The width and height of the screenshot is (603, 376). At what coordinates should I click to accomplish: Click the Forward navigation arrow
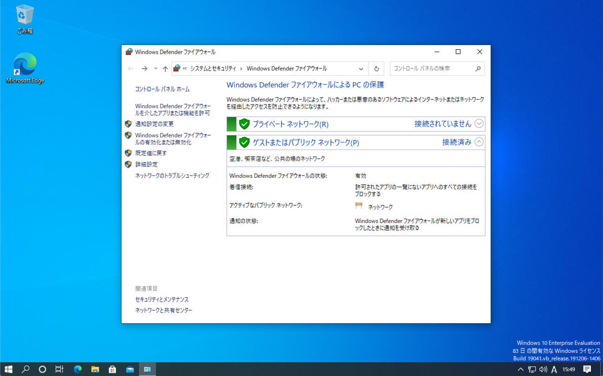tap(144, 69)
